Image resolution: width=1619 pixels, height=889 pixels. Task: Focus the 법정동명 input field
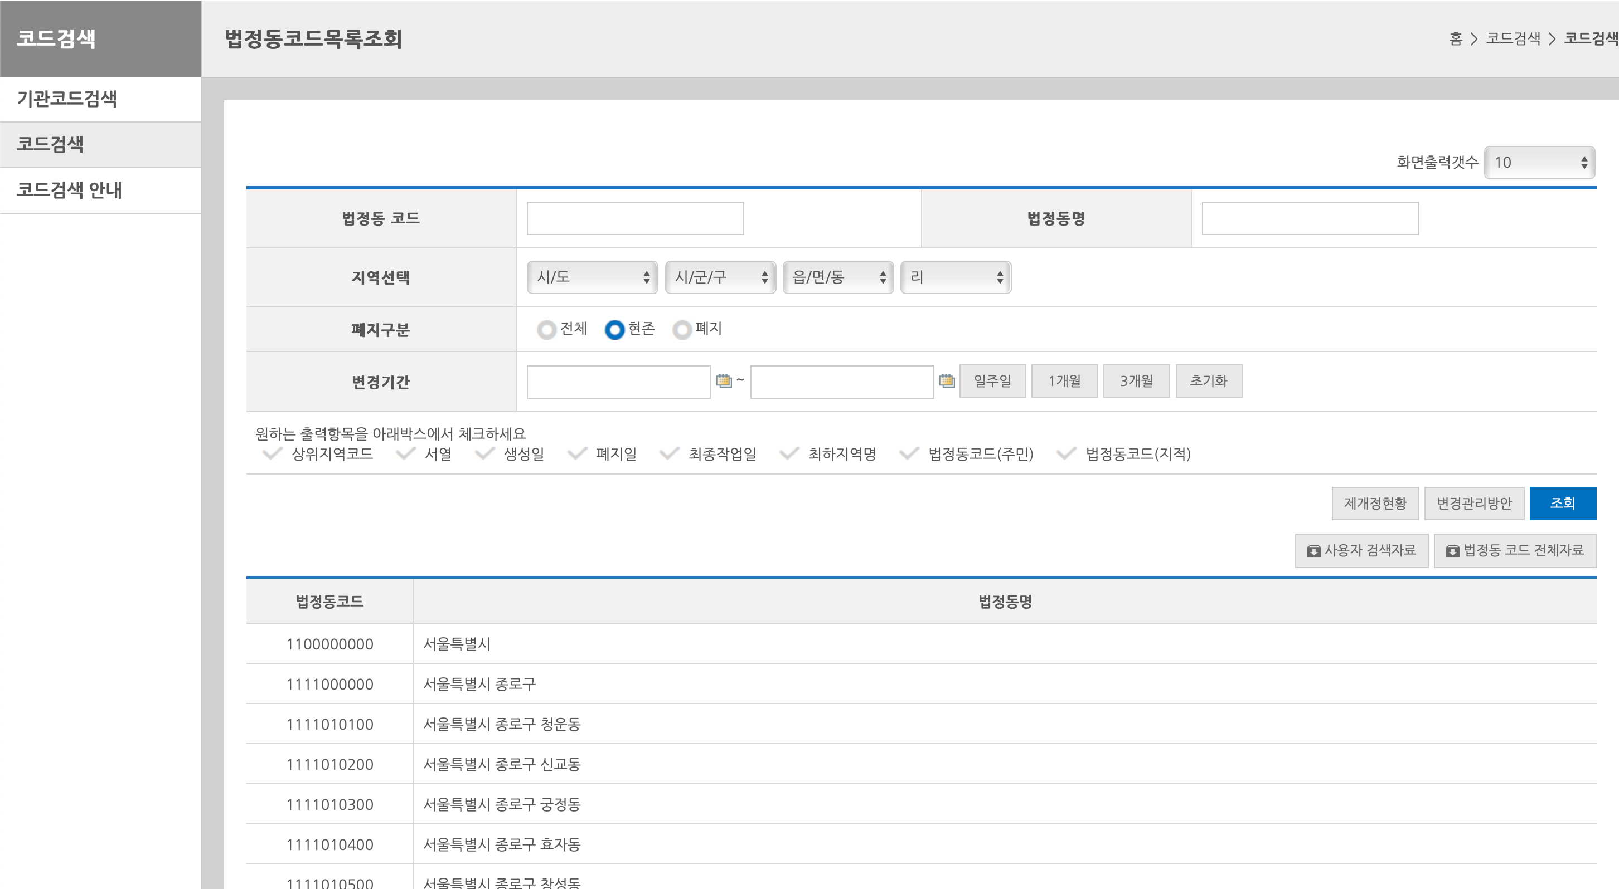coord(1310,218)
